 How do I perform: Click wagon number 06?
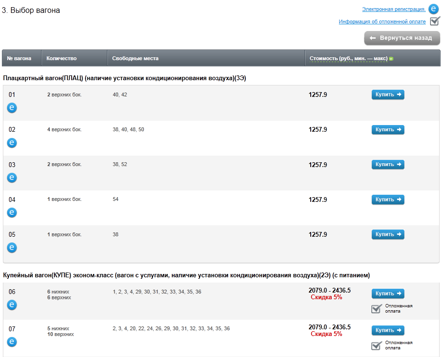(x=12, y=292)
